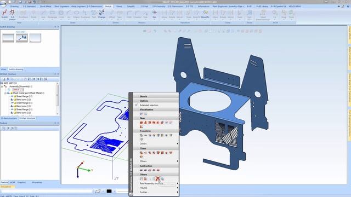Select the Drag HCM tool
The width and height of the screenshot is (351, 197).
284,14
